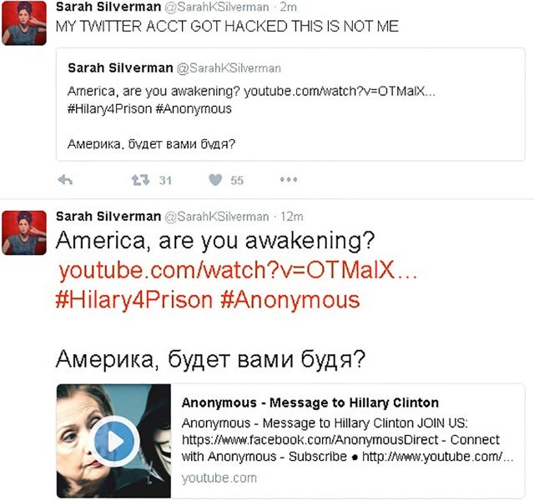The image size is (534, 500).
Task: Open Sarah Silverman avatar on second tweet
Action: pos(24,232)
